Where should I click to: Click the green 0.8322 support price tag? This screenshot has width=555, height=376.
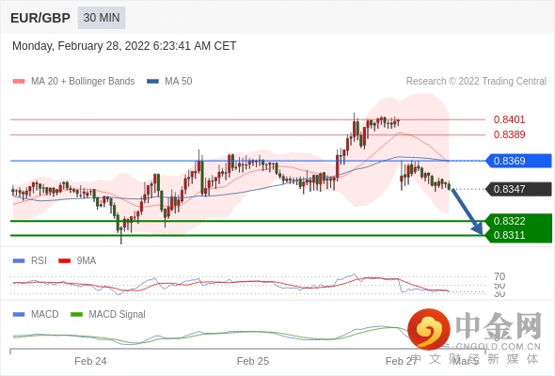click(x=518, y=221)
